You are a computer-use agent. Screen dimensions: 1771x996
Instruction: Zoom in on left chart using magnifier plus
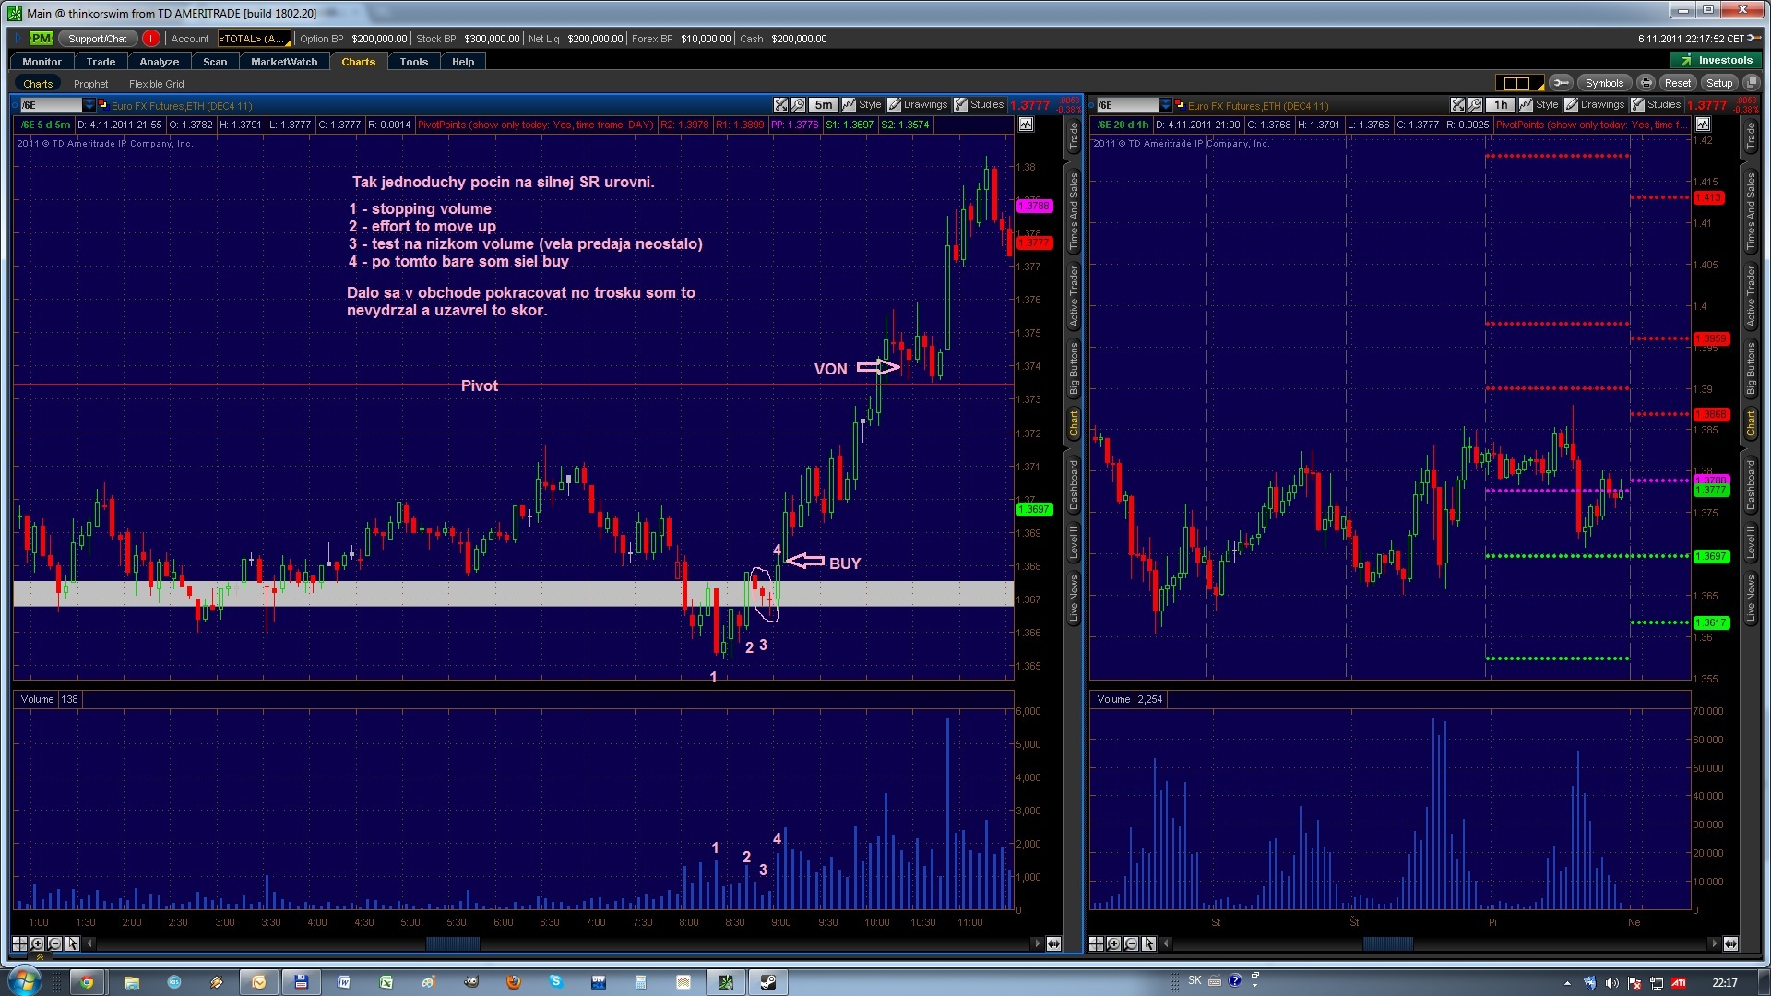pos(37,943)
